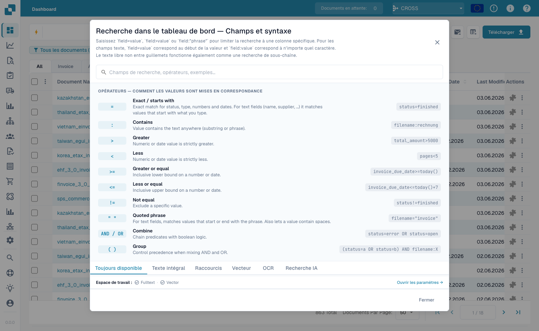Screen dimensions: 539x331
Task: Click the Fermer button
Action: (427, 300)
